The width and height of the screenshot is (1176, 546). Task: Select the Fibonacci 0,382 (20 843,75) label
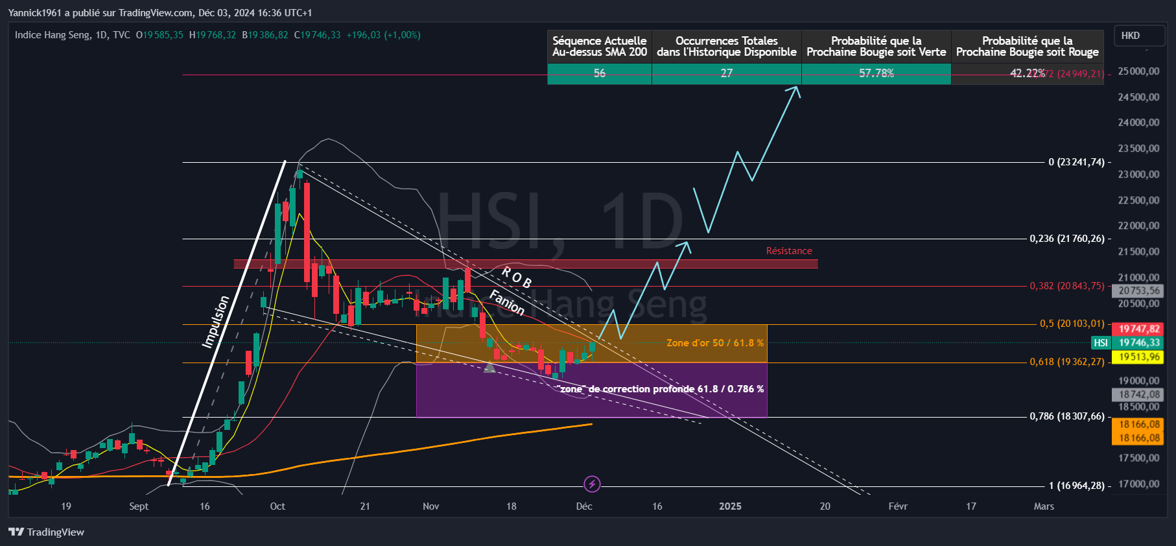coord(1067,286)
